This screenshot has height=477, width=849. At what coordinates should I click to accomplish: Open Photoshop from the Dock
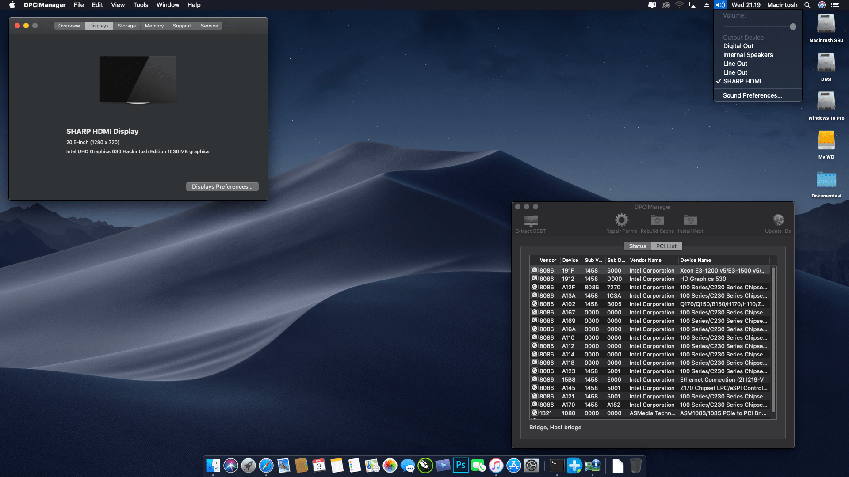[460, 465]
